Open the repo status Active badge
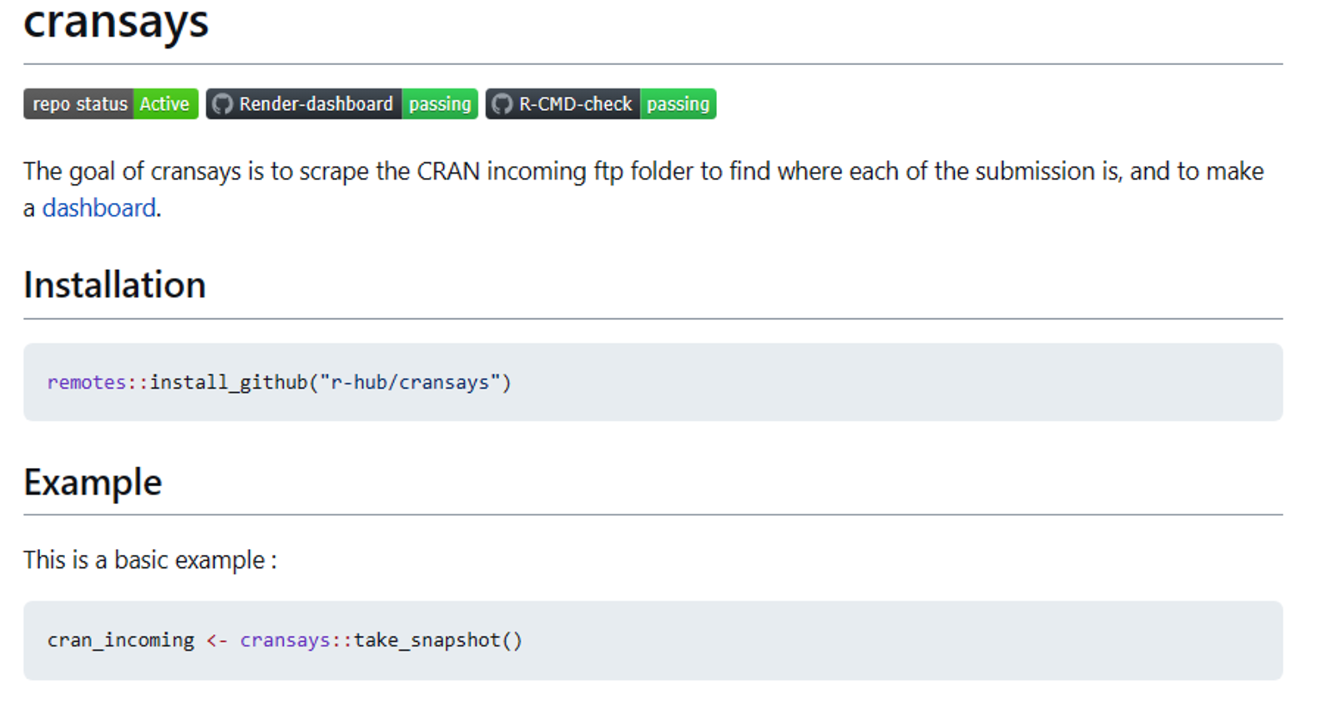The height and width of the screenshot is (701, 1317). [x=111, y=104]
